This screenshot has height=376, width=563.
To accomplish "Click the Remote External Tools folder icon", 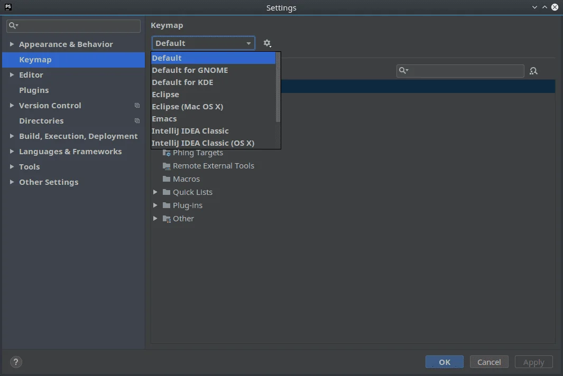I will click(166, 165).
